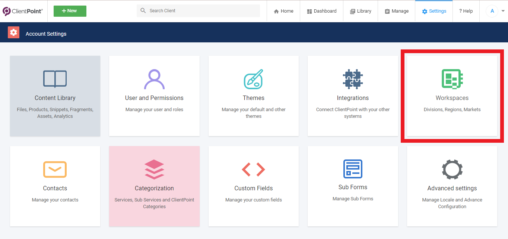This screenshot has width=508, height=239.
Task: Click the Contacts envelope icon
Action: (x=55, y=169)
